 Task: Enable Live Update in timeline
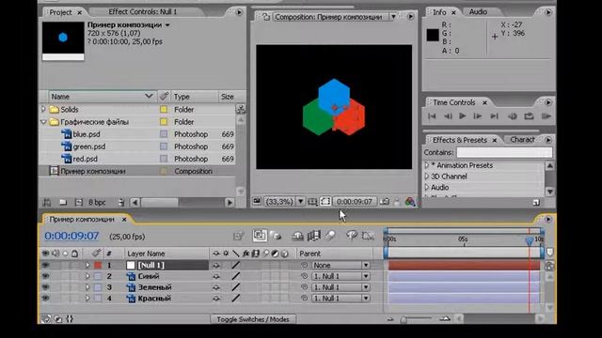[x=260, y=236]
